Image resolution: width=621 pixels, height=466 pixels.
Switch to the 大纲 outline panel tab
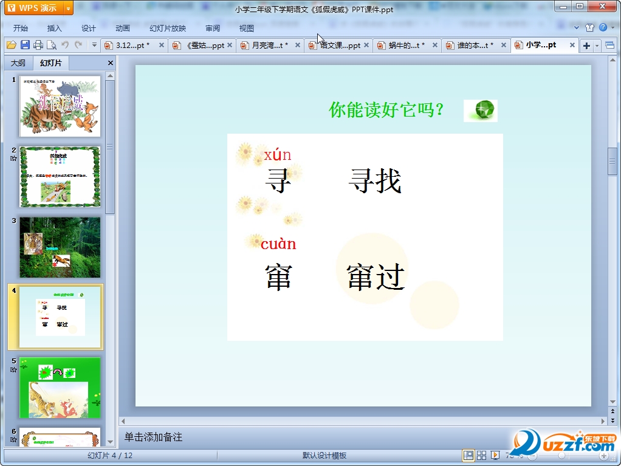[x=18, y=63]
